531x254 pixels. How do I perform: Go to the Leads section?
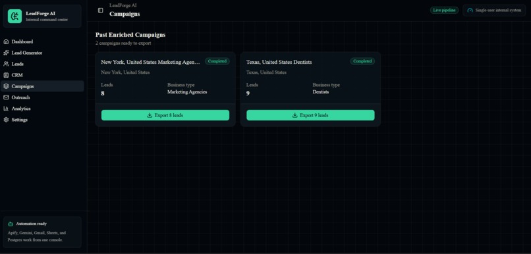tap(42, 64)
